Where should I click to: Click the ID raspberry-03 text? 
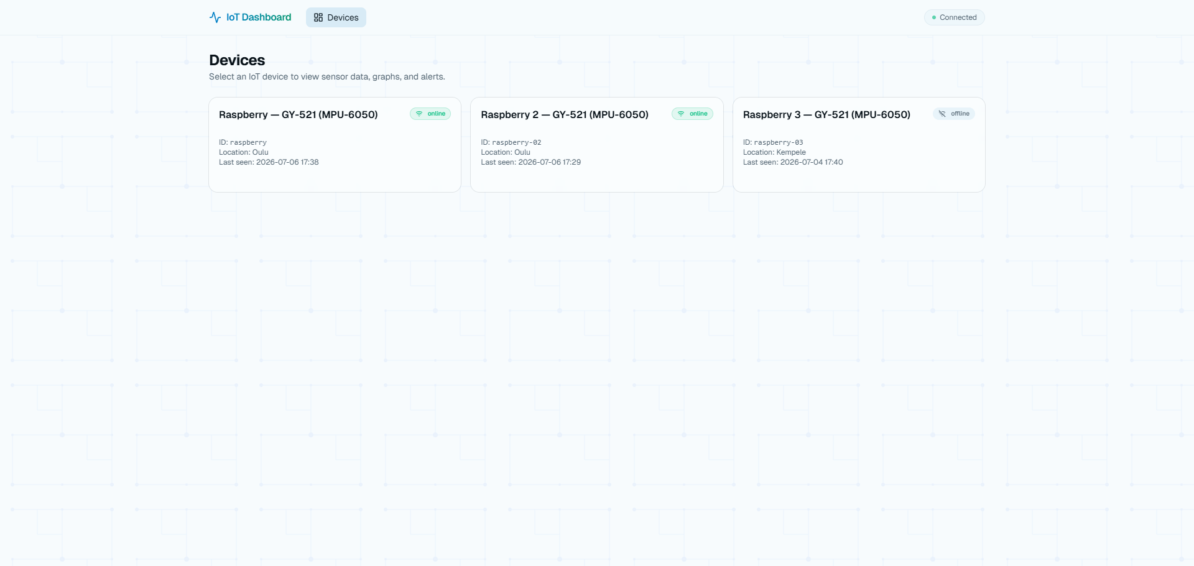[773, 142]
